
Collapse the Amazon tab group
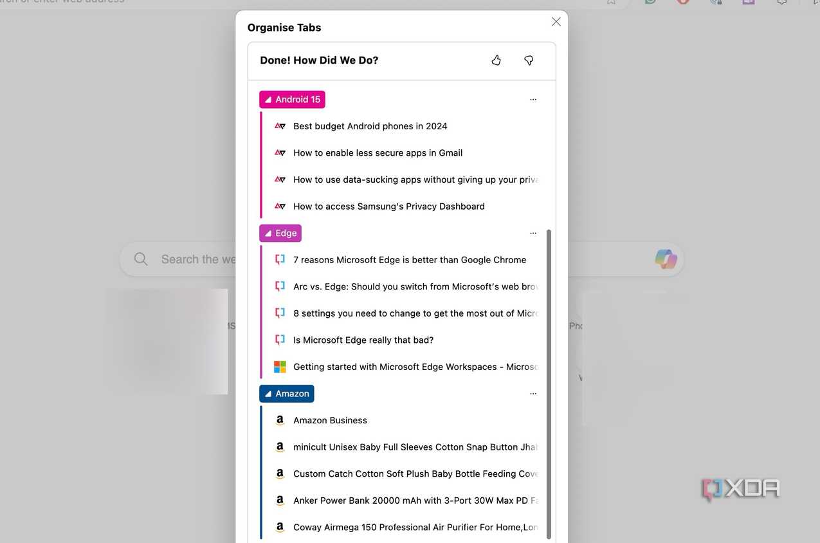point(287,394)
